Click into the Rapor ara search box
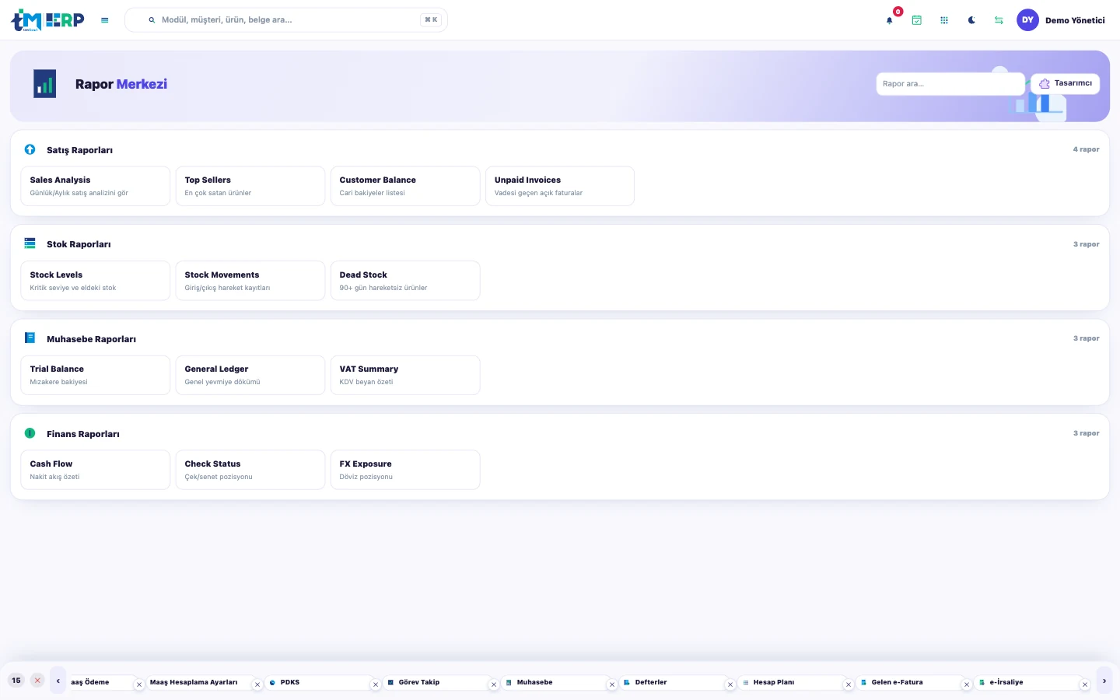The image size is (1120, 700). pos(950,84)
